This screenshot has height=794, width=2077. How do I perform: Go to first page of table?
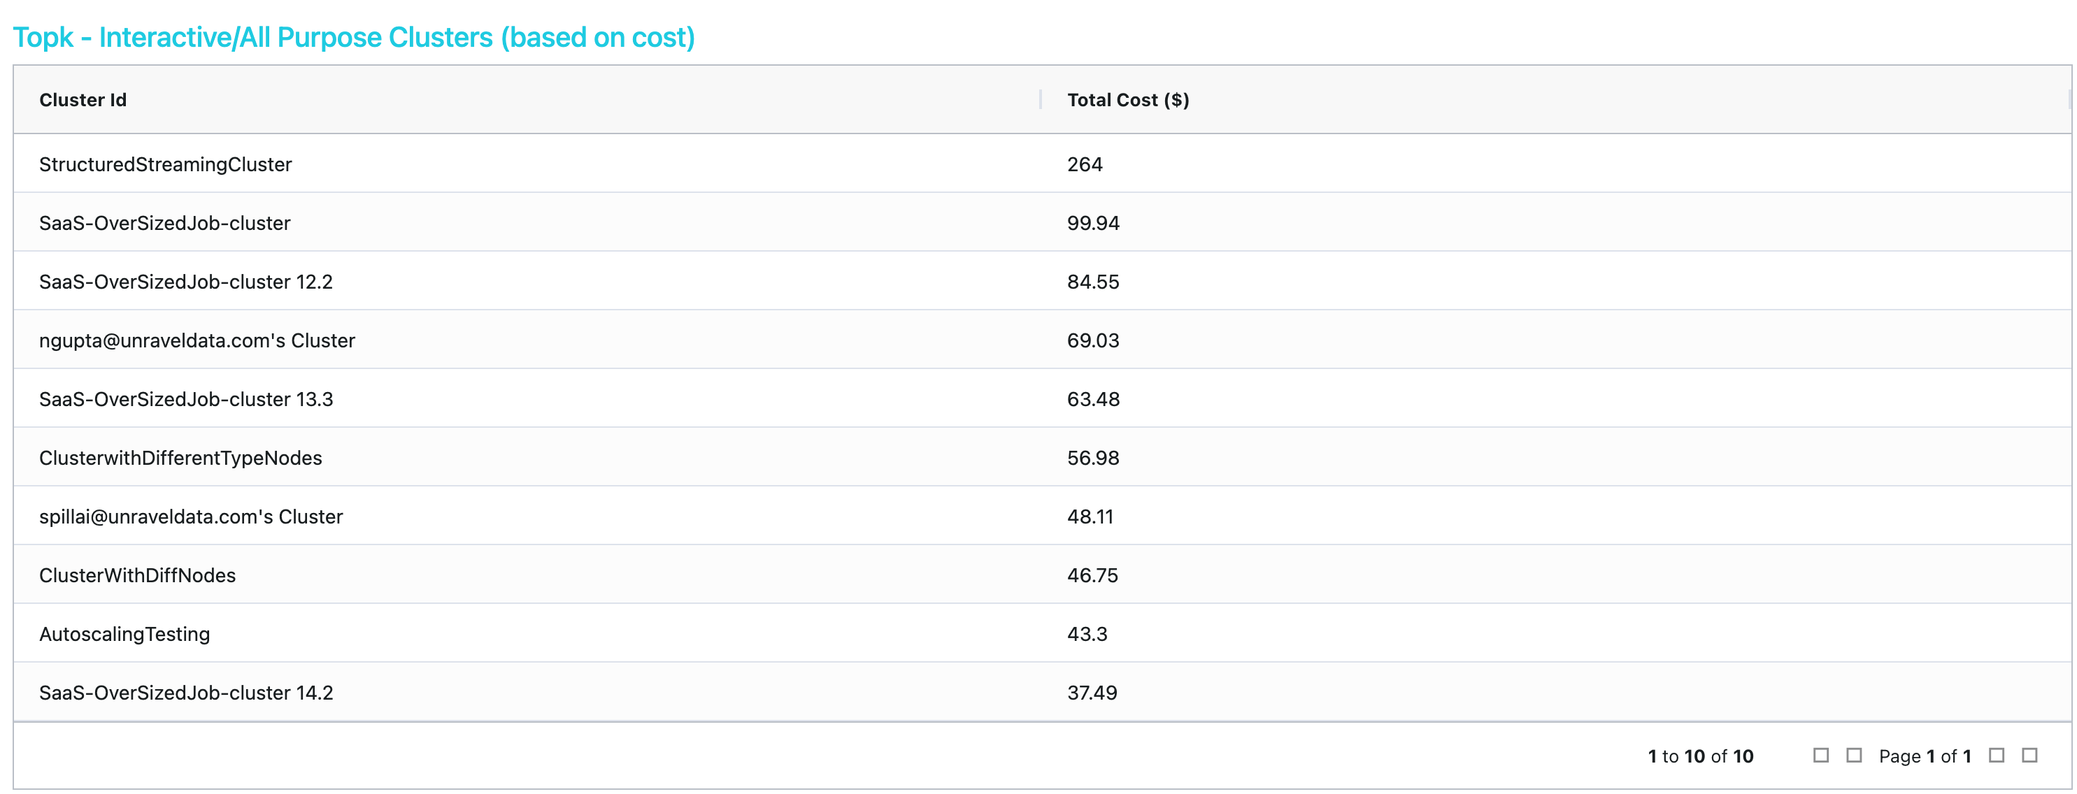[x=1820, y=756]
